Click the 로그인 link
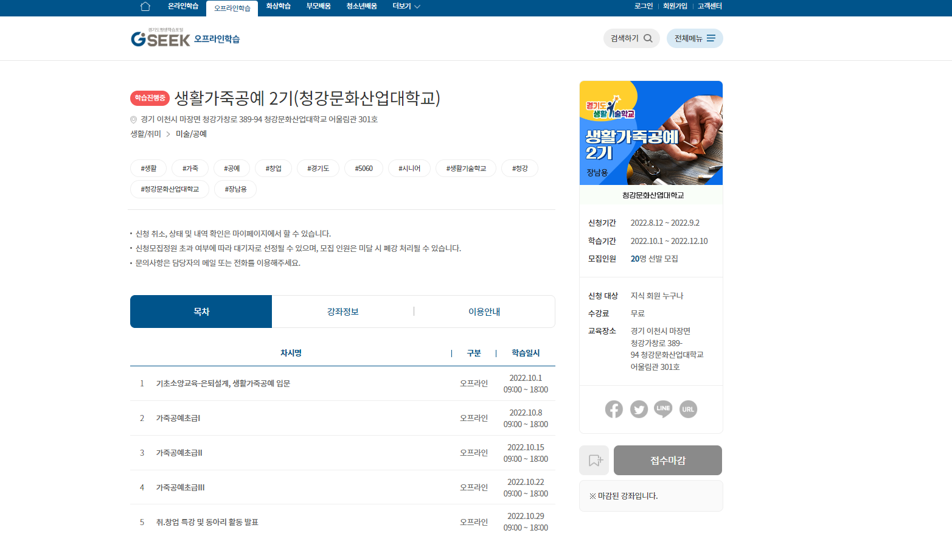952x533 pixels. click(643, 6)
